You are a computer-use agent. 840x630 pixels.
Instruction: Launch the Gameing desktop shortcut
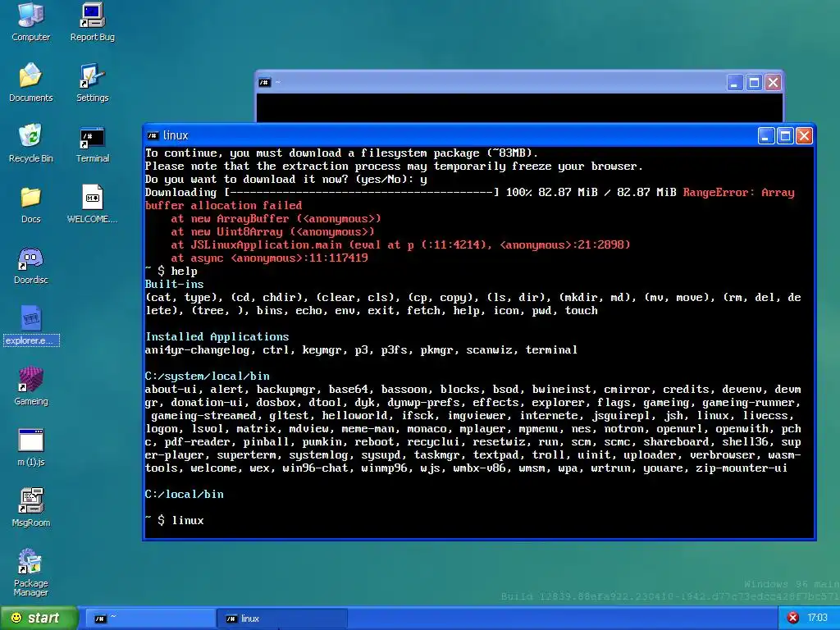point(30,386)
